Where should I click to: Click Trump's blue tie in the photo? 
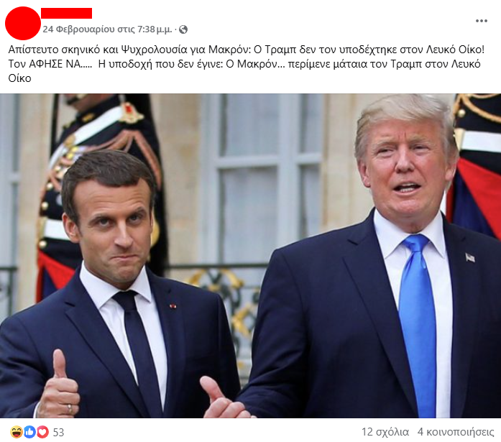click(418, 323)
